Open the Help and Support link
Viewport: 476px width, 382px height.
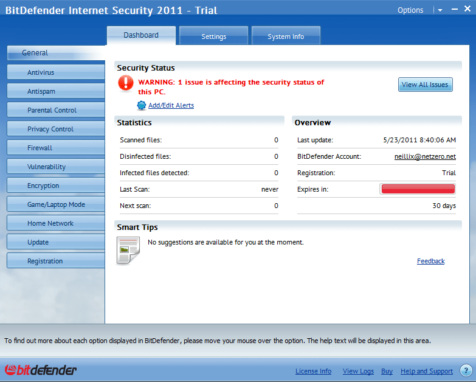pyautogui.click(x=427, y=371)
